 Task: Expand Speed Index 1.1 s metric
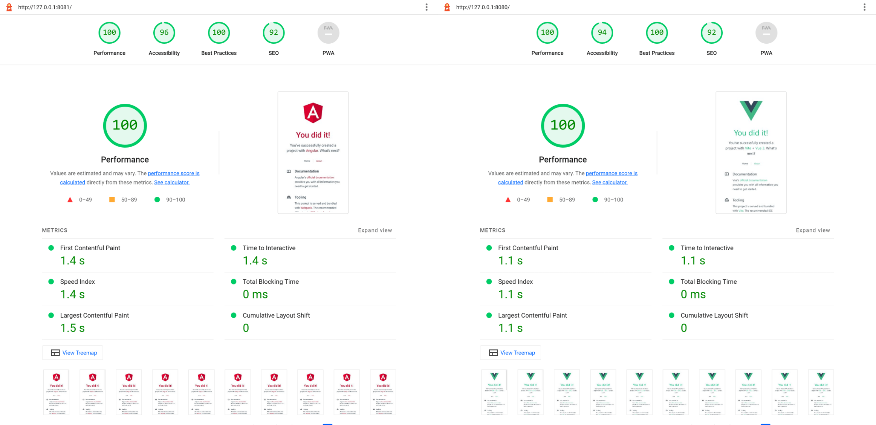coord(565,289)
